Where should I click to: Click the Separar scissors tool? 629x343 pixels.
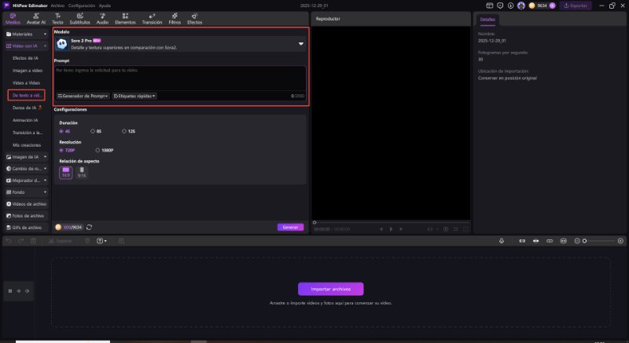click(x=61, y=241)
